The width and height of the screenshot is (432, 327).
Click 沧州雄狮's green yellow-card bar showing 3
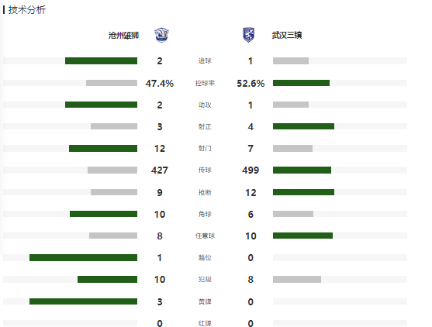click(83, 301)
